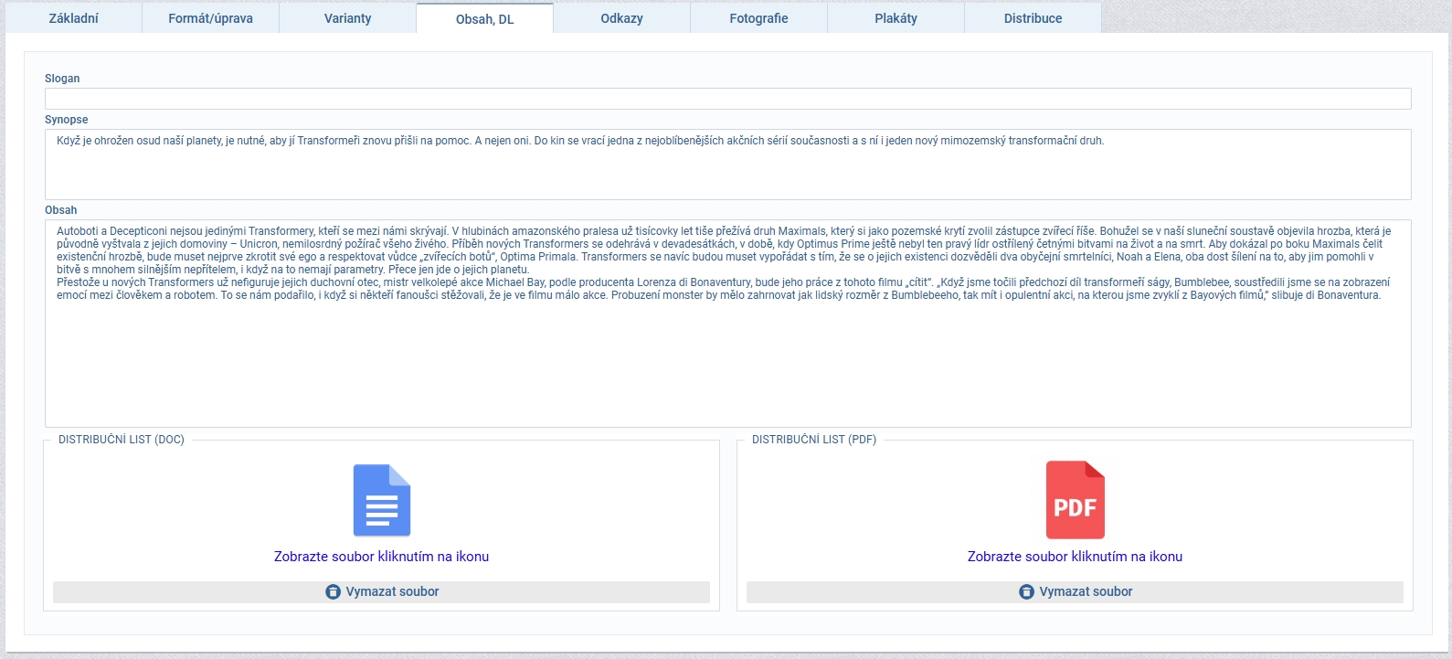Select the Varianty tab
The width and height of the screenshot is (1452, 659).
pyautogui.click(x=347, y=18)
